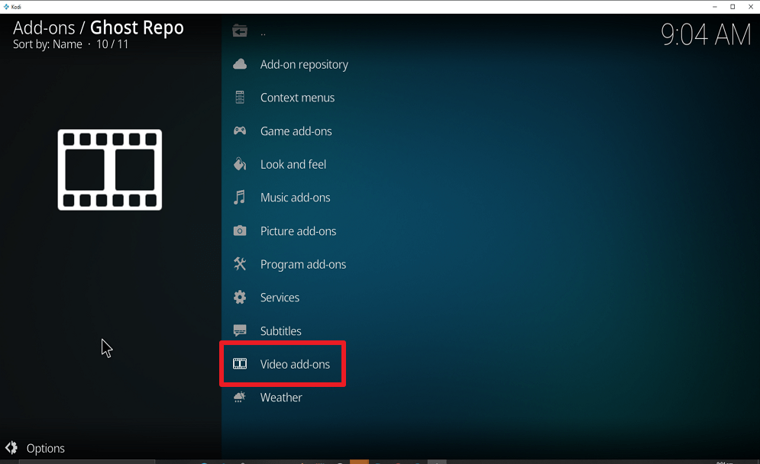Open Add-on repository category
The image size is (760, 464).
coord(304,64)
